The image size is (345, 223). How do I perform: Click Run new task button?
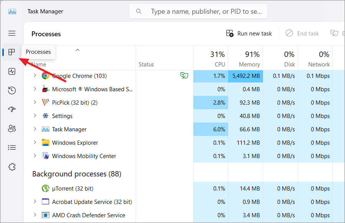click(x=249, y=33)
